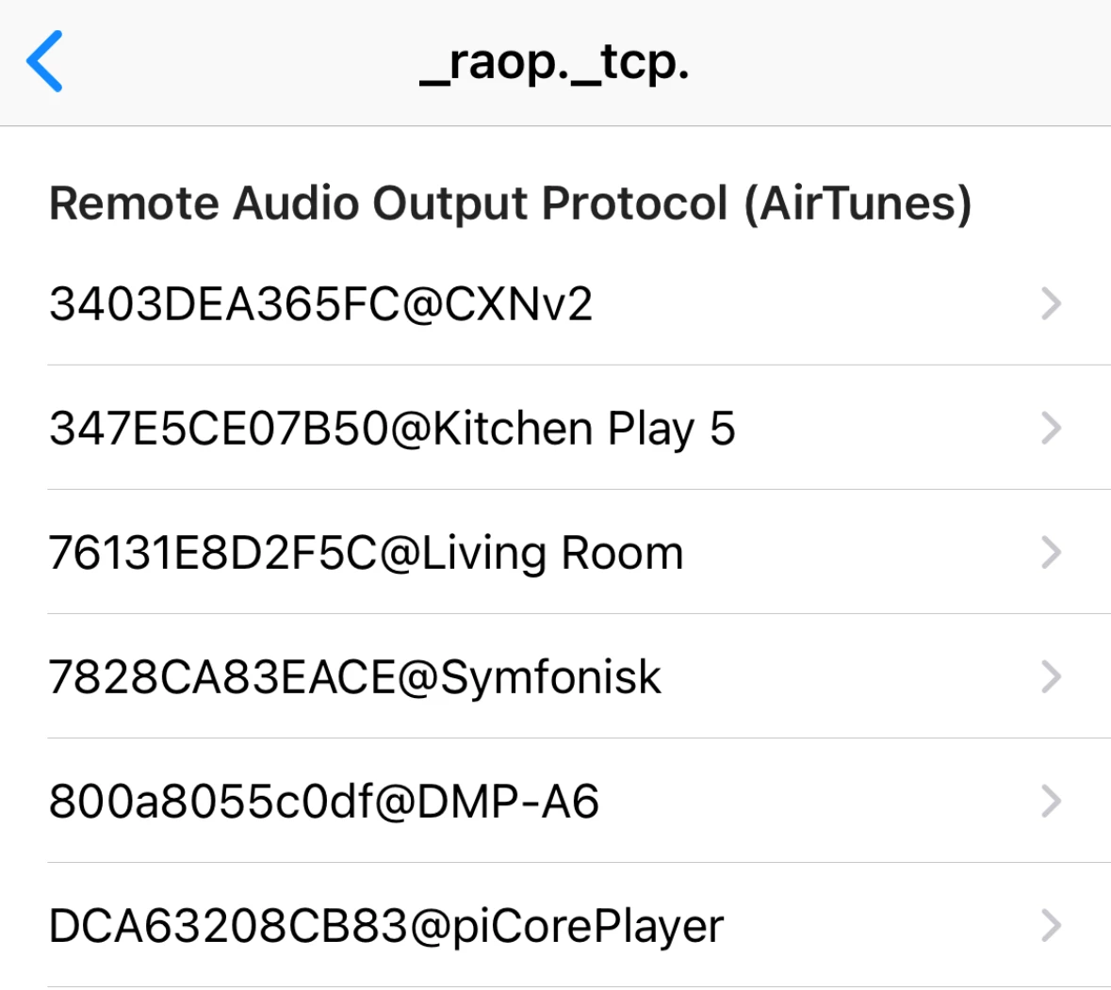Open Living Room details via its chevron
Screen dimensions: 1111x990
(1051, 553)
